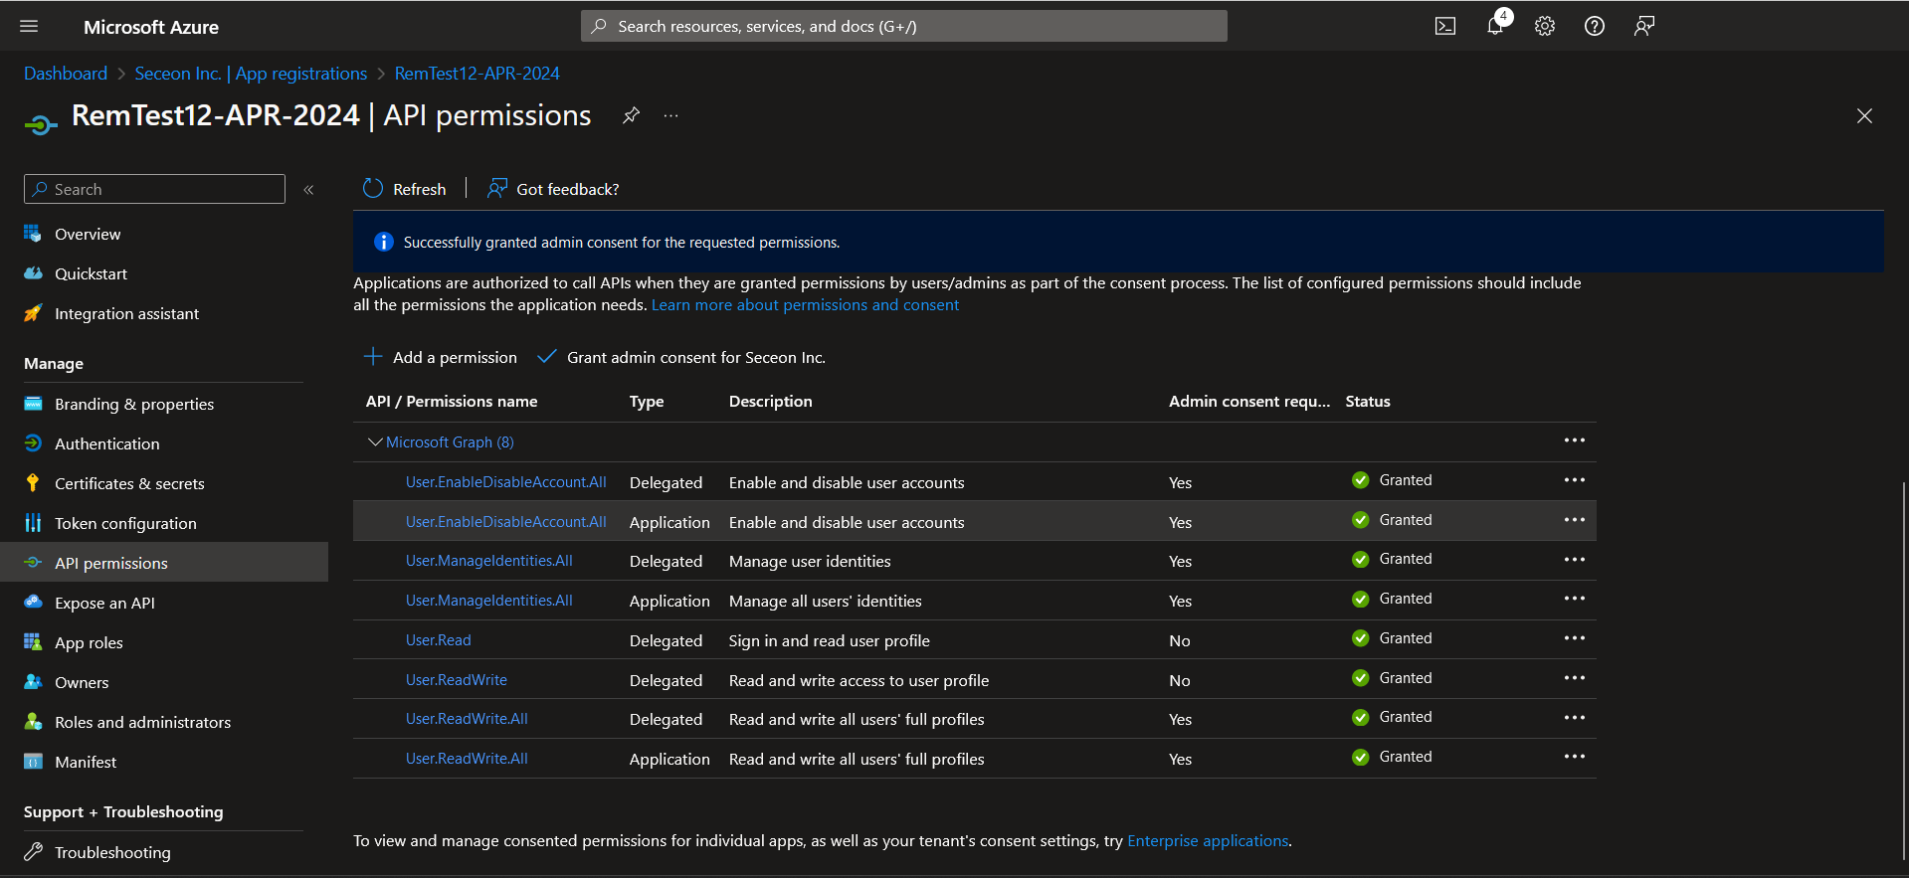Open ellipsis for Application User.ReadWrite.All
The width and height of the screenshot is (1909, 878).
1575,757
